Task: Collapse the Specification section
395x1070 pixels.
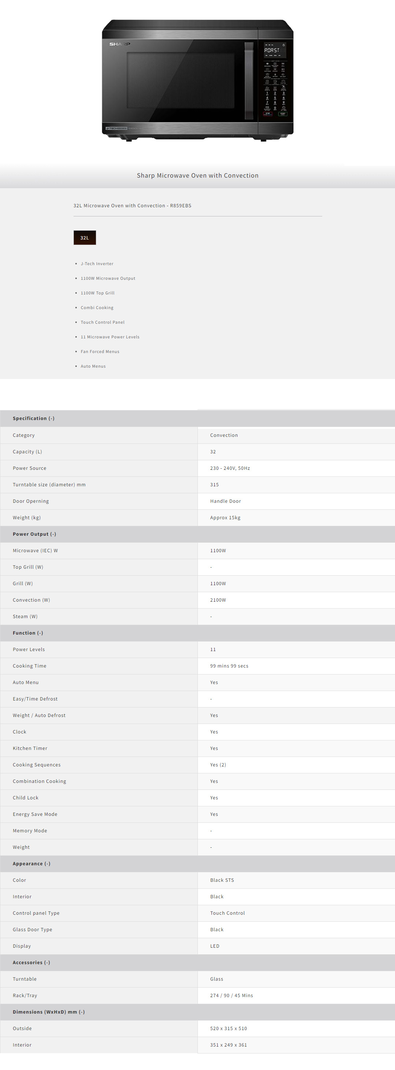Action: tap(34, 418)
